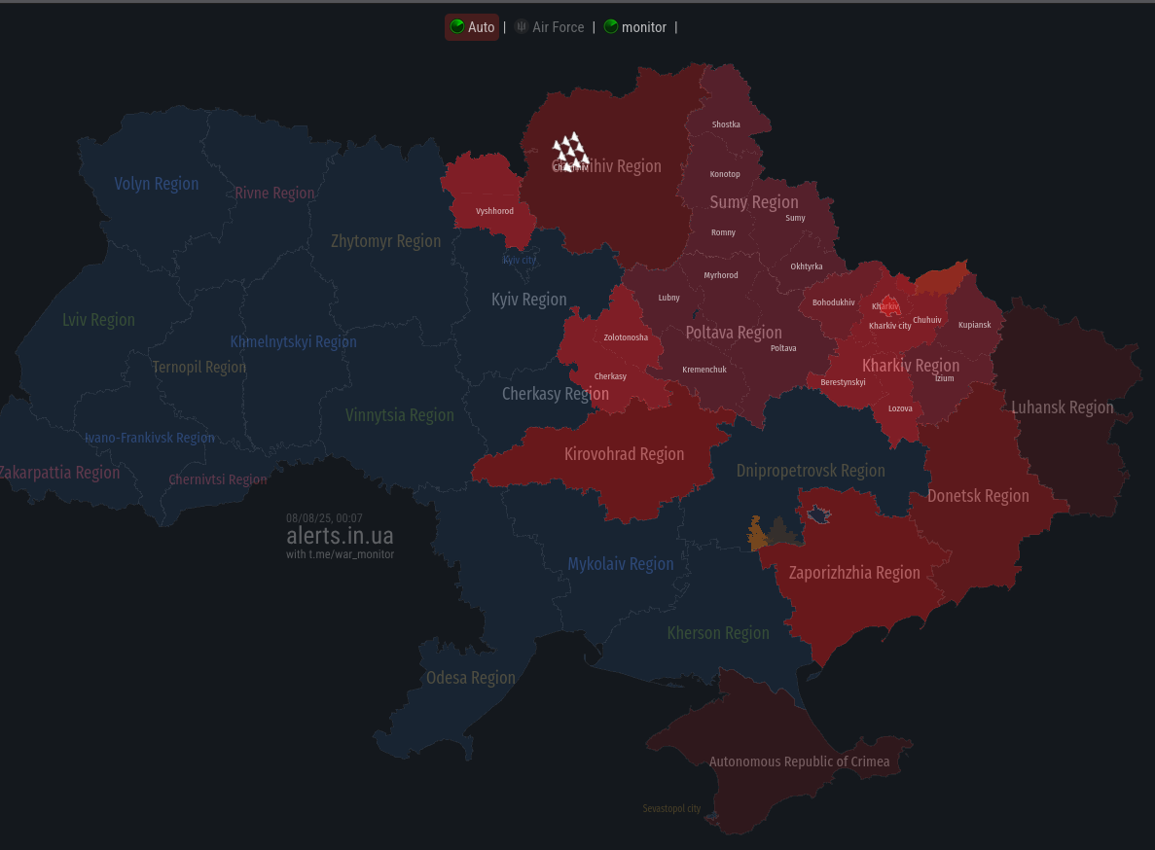Click the Poltava Region label
The height and width of the screenshot is (850, 1155).
pyautogui.click(x=734, y=332)
